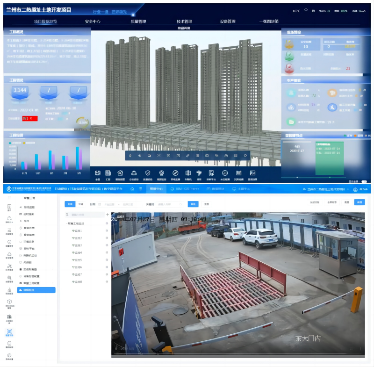The image size is (374, 367).
Task: Click the 重置 reset button
Action: [206, 204]
